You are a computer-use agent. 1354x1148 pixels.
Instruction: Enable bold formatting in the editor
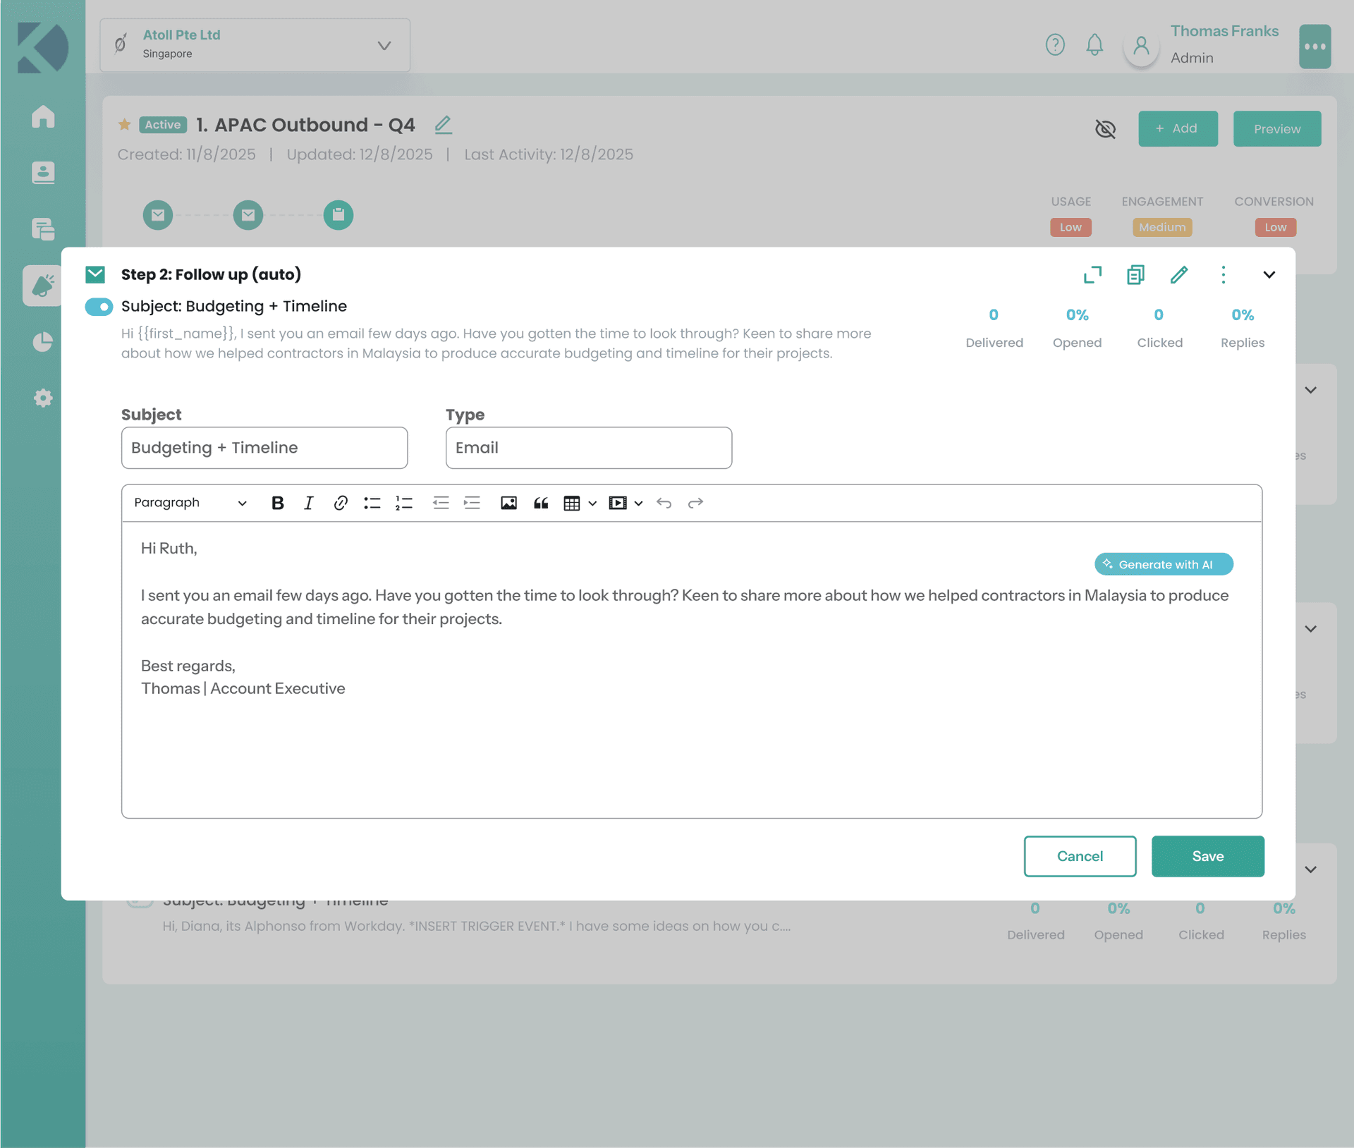pos(277,503)
